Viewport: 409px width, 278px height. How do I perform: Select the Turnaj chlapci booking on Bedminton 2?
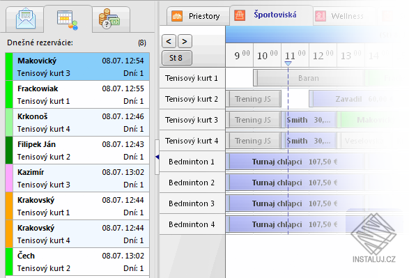click(295, 183)
